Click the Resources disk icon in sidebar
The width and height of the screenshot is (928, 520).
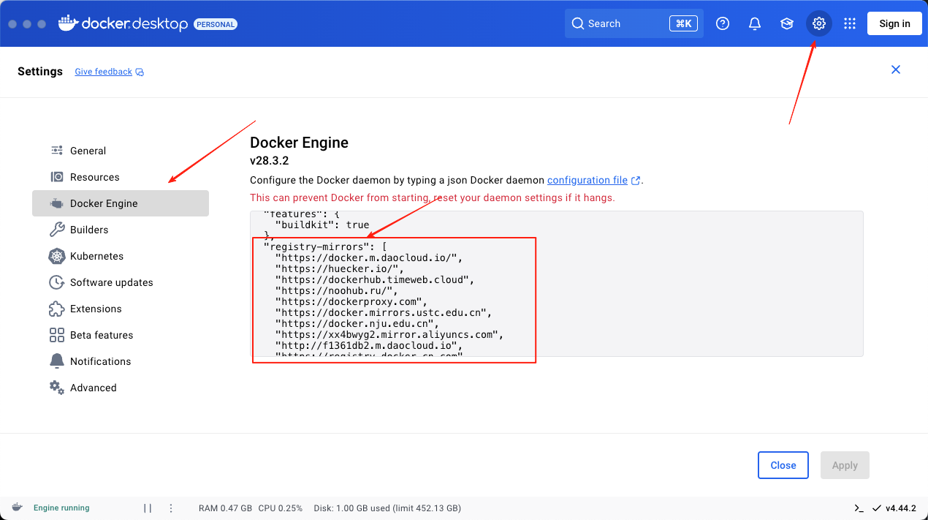point(57,177)
